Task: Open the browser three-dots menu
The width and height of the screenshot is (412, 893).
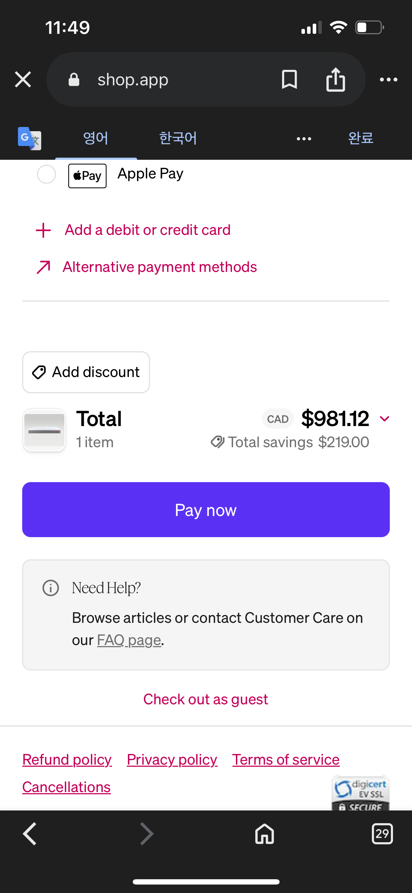Action: click(x=388, y=80)
